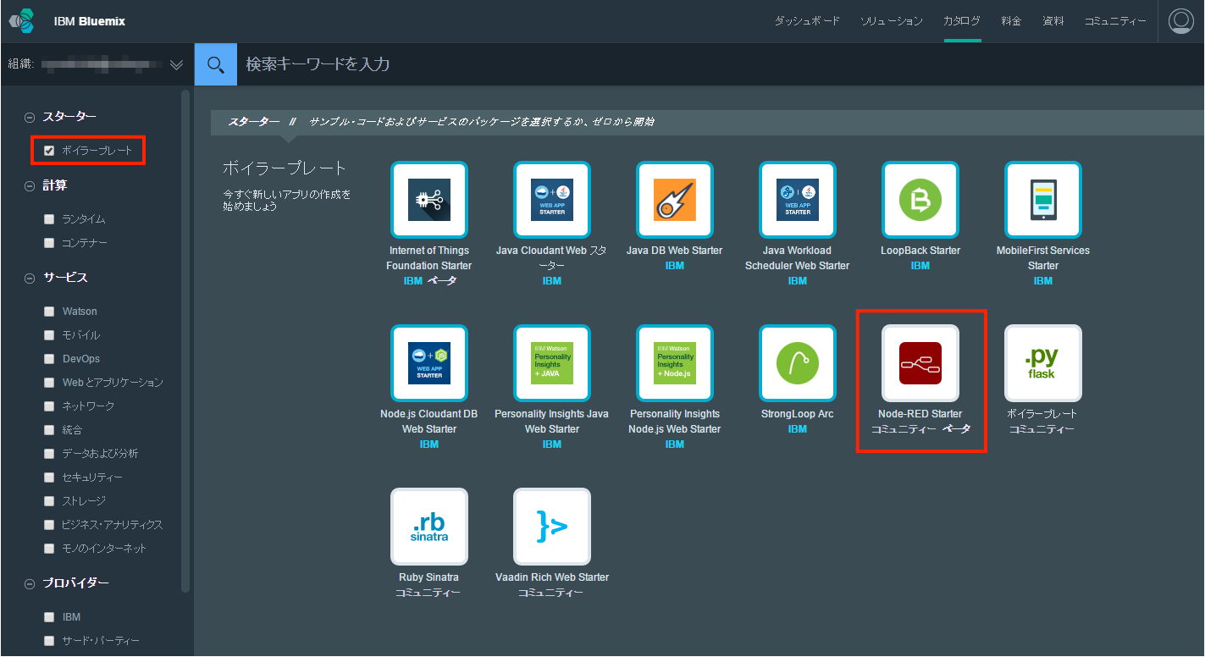The height and width of the screenshot is (657, 1205).
Task: Click the search magnifier icon
Action: point(216,64)
